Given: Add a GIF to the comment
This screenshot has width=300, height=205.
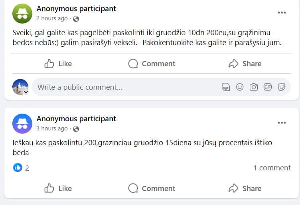Looking at the screenshot, I should (268, 87).
